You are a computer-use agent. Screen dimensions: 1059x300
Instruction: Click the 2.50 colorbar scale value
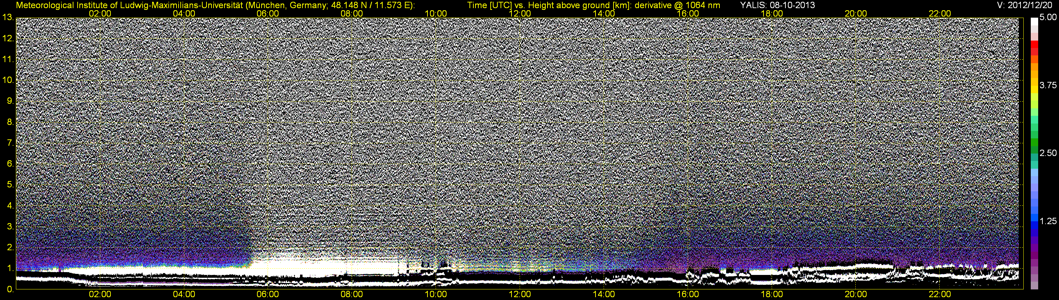click(x=1048, y=153)
